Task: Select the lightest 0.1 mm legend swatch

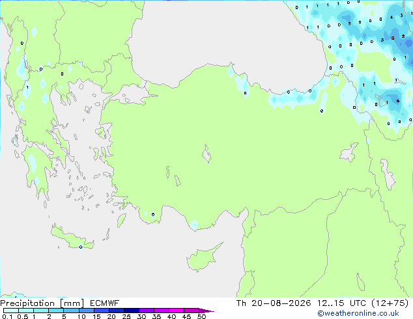Action: pyautogui.click(x=11, y=311)
